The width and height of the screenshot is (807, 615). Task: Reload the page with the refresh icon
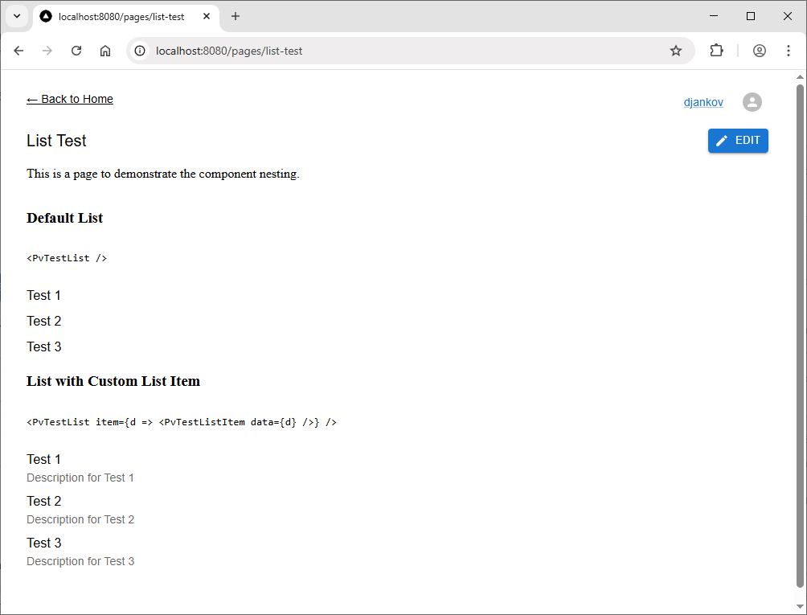[76, 51]
